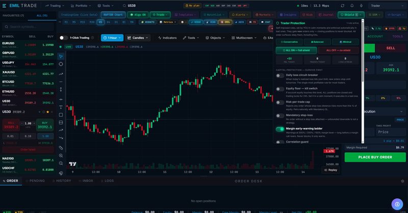The height and width of the screenshot is (213, 408).
Task: Open notifications bell in top bar
Action: (x=352, y=6)
